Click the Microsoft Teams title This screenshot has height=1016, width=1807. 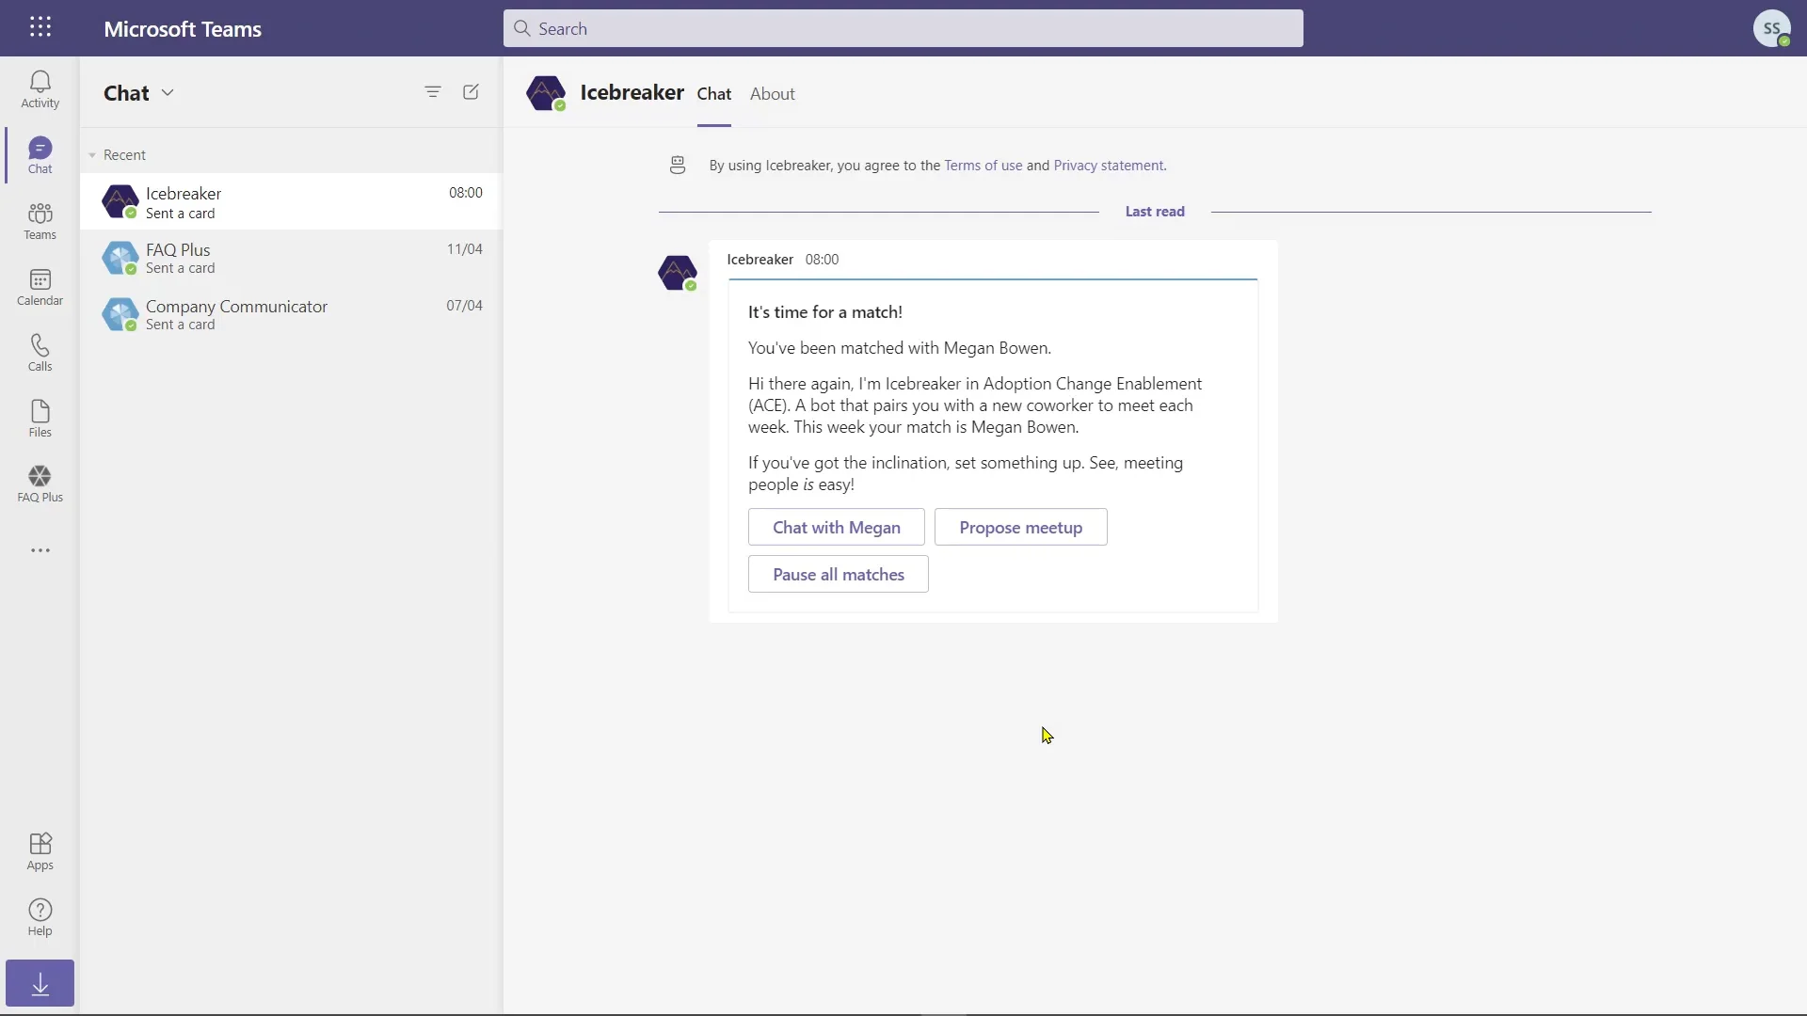coord(183,28)
